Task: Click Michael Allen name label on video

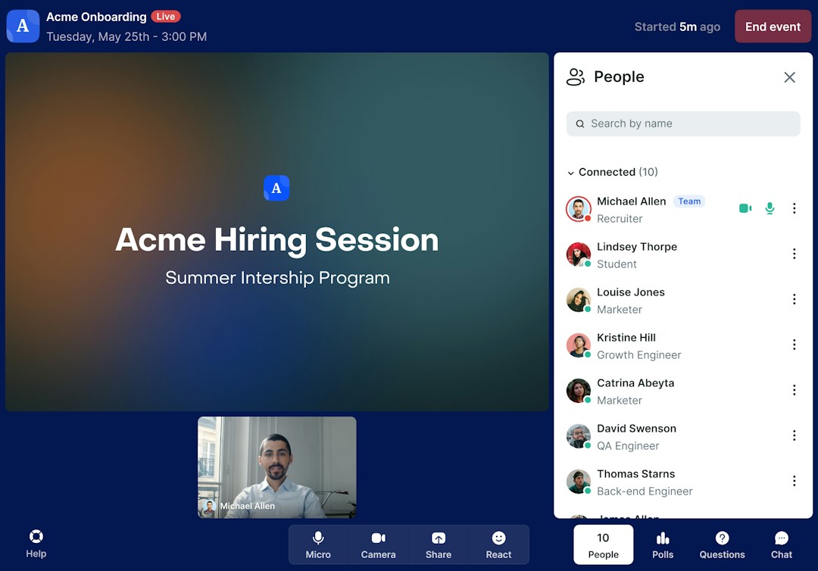Action: point(247,506)
